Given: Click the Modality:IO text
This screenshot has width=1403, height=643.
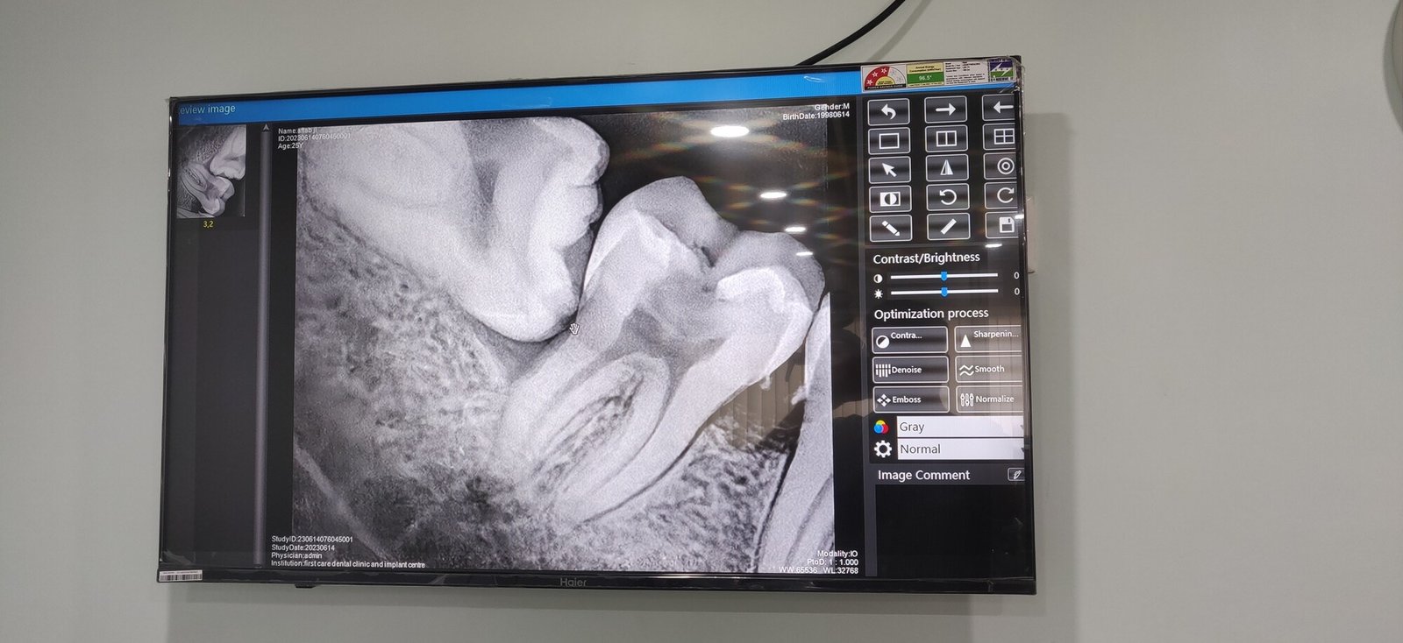Looking at the screenshot, I should [837, 554].
